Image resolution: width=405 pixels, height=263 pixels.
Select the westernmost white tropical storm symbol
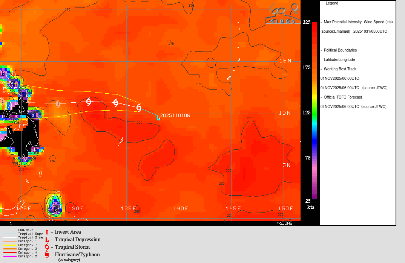click(89, 102)
